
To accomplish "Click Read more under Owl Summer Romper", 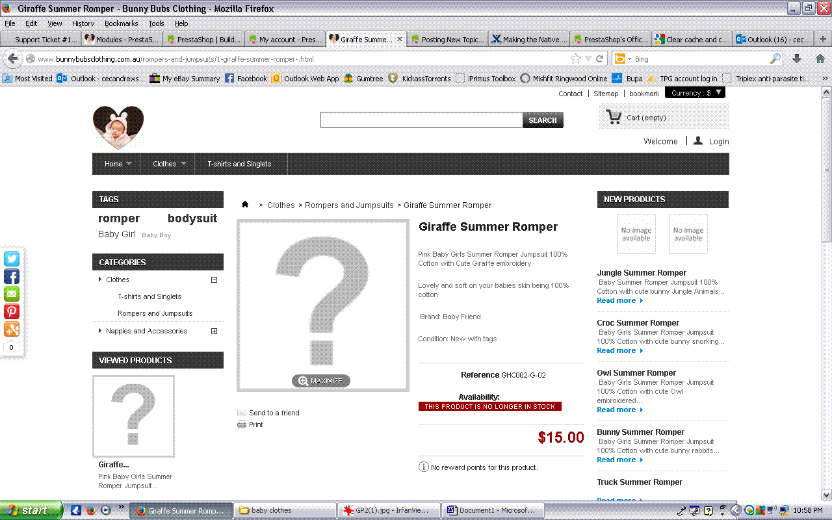I will coord(619,410).
